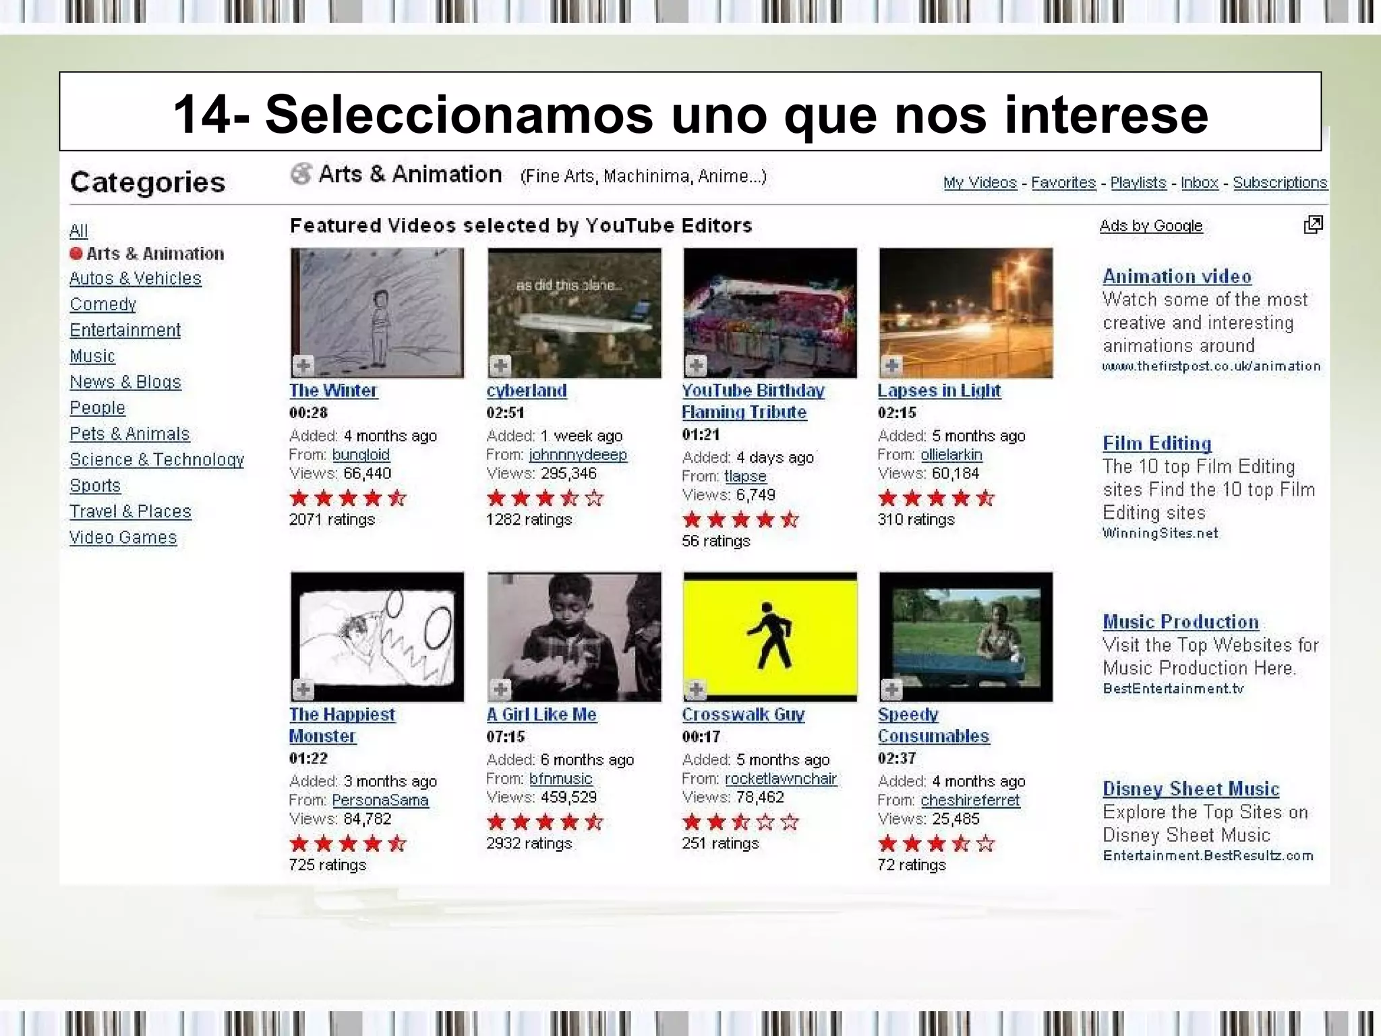Click the Crosswalk Guy yellow thumbnail
This screenshot has width=1381, height=1036.
point(769,637)
